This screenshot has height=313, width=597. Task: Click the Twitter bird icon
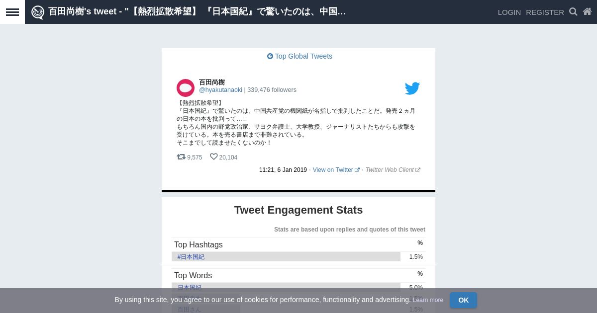[412, 88]
